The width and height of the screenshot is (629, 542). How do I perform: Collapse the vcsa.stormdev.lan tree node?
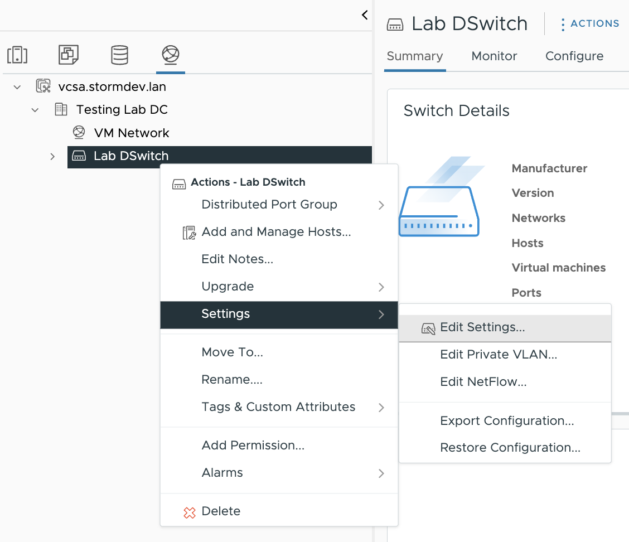pos(17,87)
